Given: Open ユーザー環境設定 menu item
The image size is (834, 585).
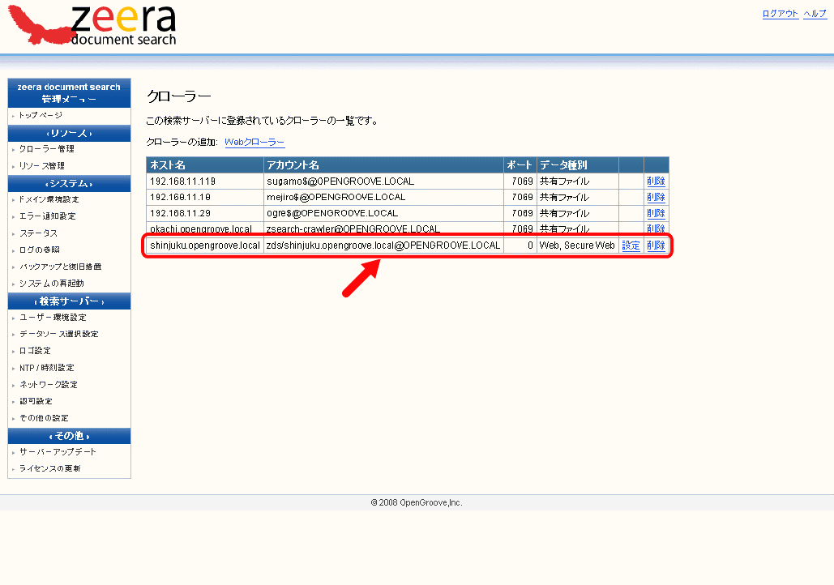Looking at the screenshot, I should coord(53,318).
